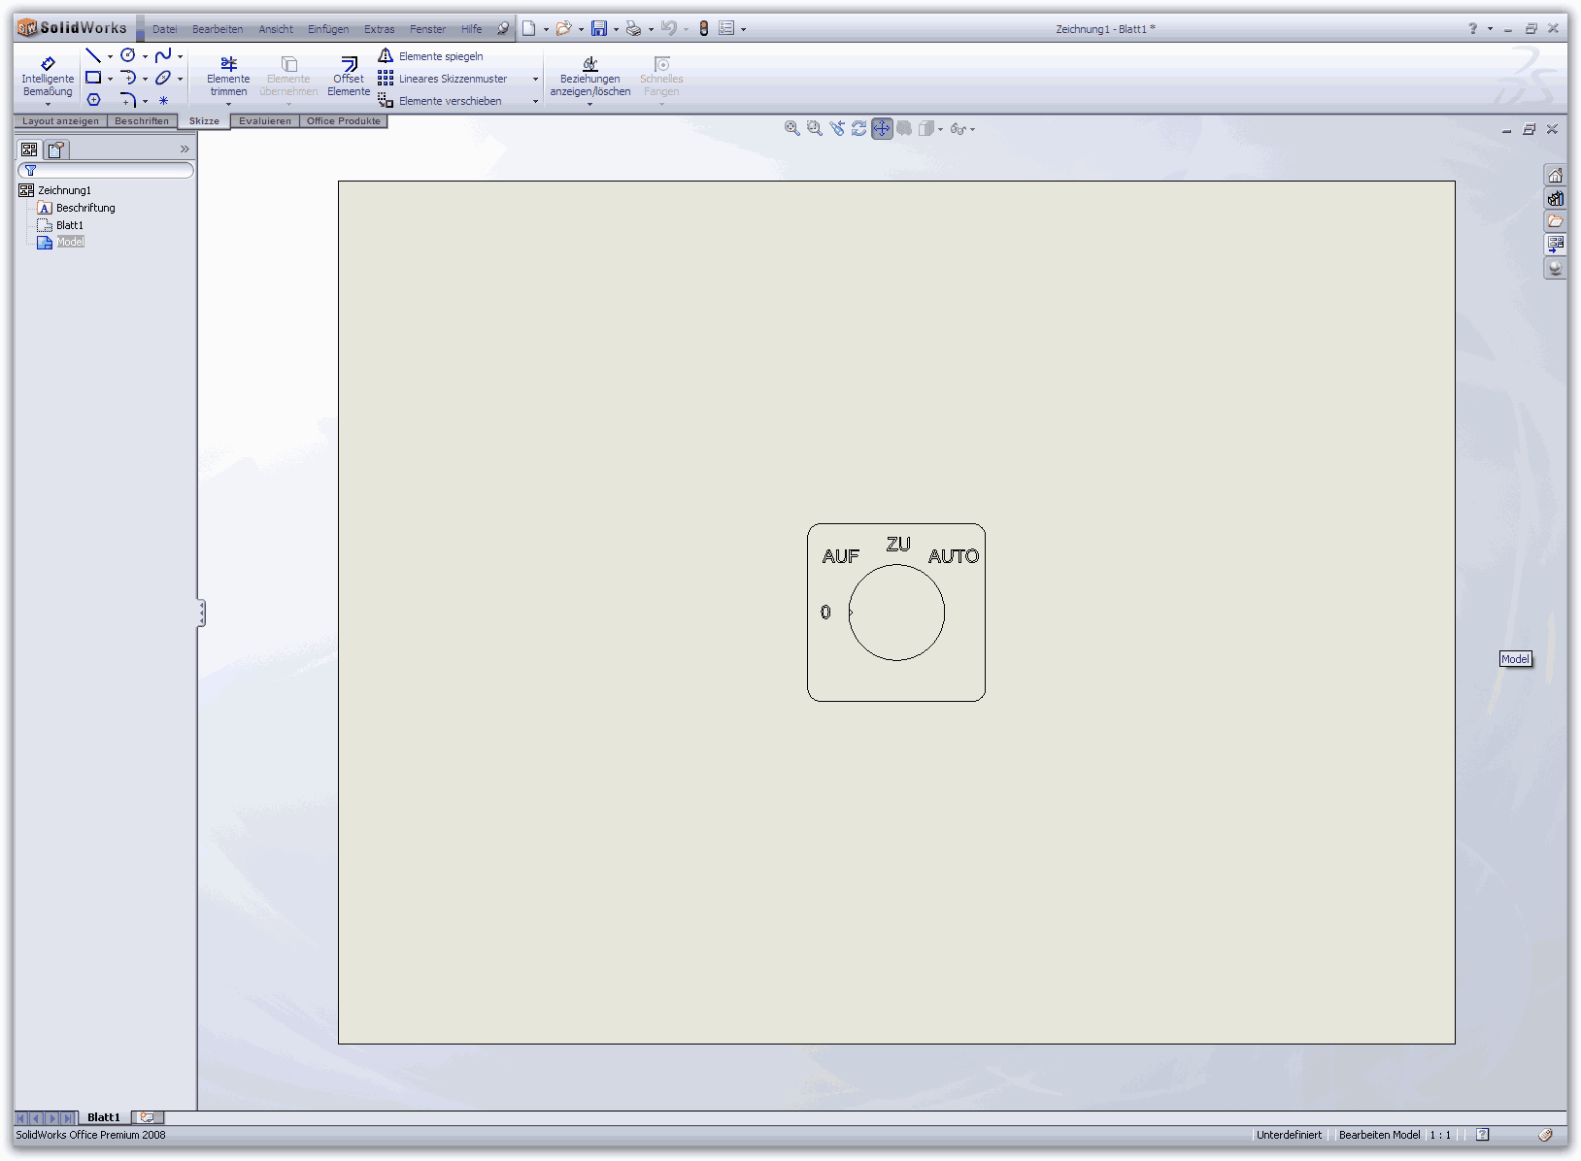The width and height of the screenshot is (1581, 1161).
Task: Toggle the Rebuild traffic light icon
Action: coord(704,29)
